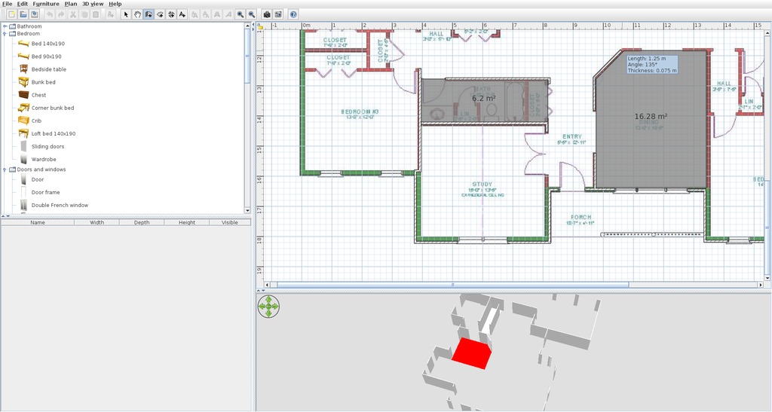
Task: Open the 3D view menu
Action: pos(92,4)
